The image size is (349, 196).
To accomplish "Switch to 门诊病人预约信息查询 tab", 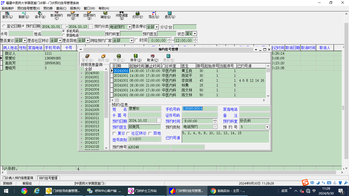I will [18, 178].
